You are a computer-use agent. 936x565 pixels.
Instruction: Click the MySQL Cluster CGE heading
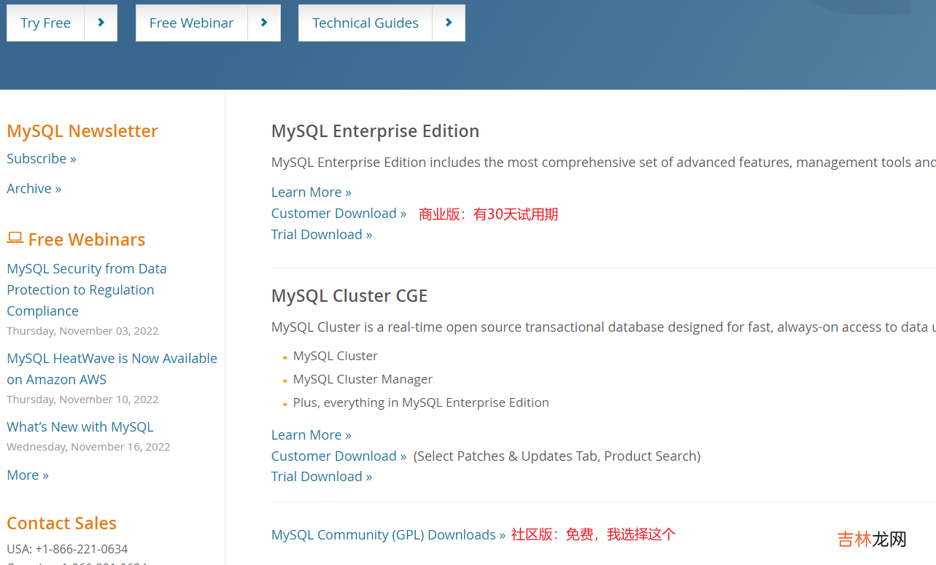tap(349, 295)
